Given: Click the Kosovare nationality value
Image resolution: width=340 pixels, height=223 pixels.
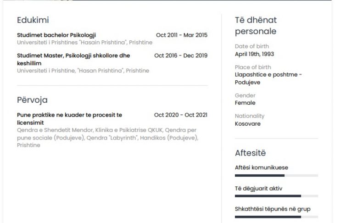Looking at the screenshot, I should tap(248, 124).
